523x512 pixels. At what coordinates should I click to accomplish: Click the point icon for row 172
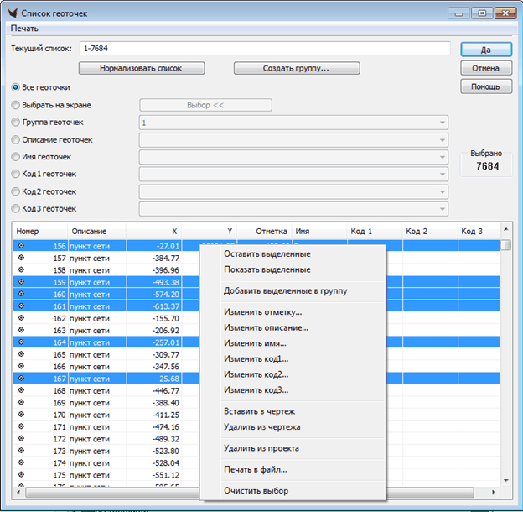point(22,439)
